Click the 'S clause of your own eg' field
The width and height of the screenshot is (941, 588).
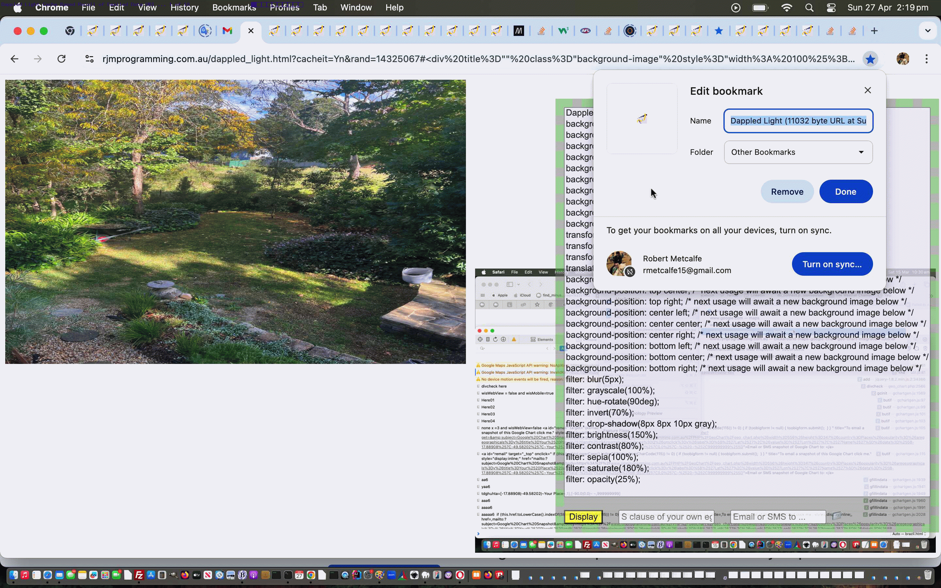[x=667, y=516]
